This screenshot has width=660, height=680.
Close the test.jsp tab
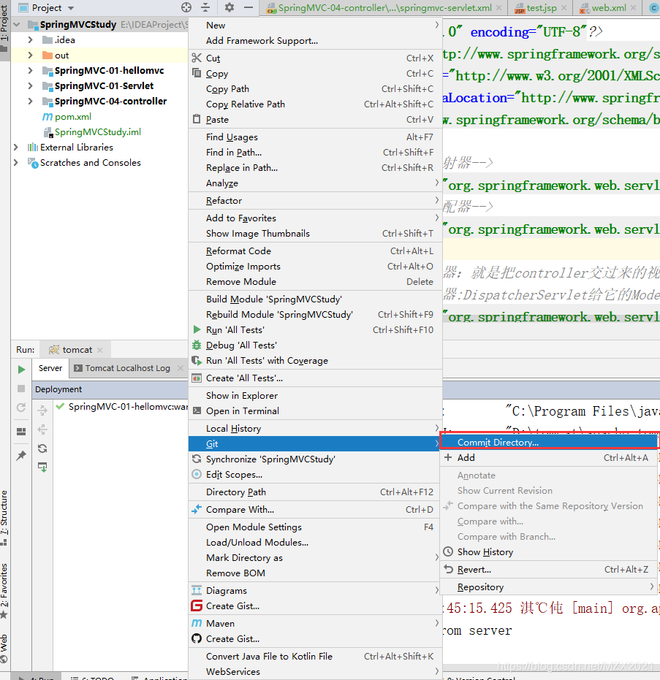tap(564, 8)
